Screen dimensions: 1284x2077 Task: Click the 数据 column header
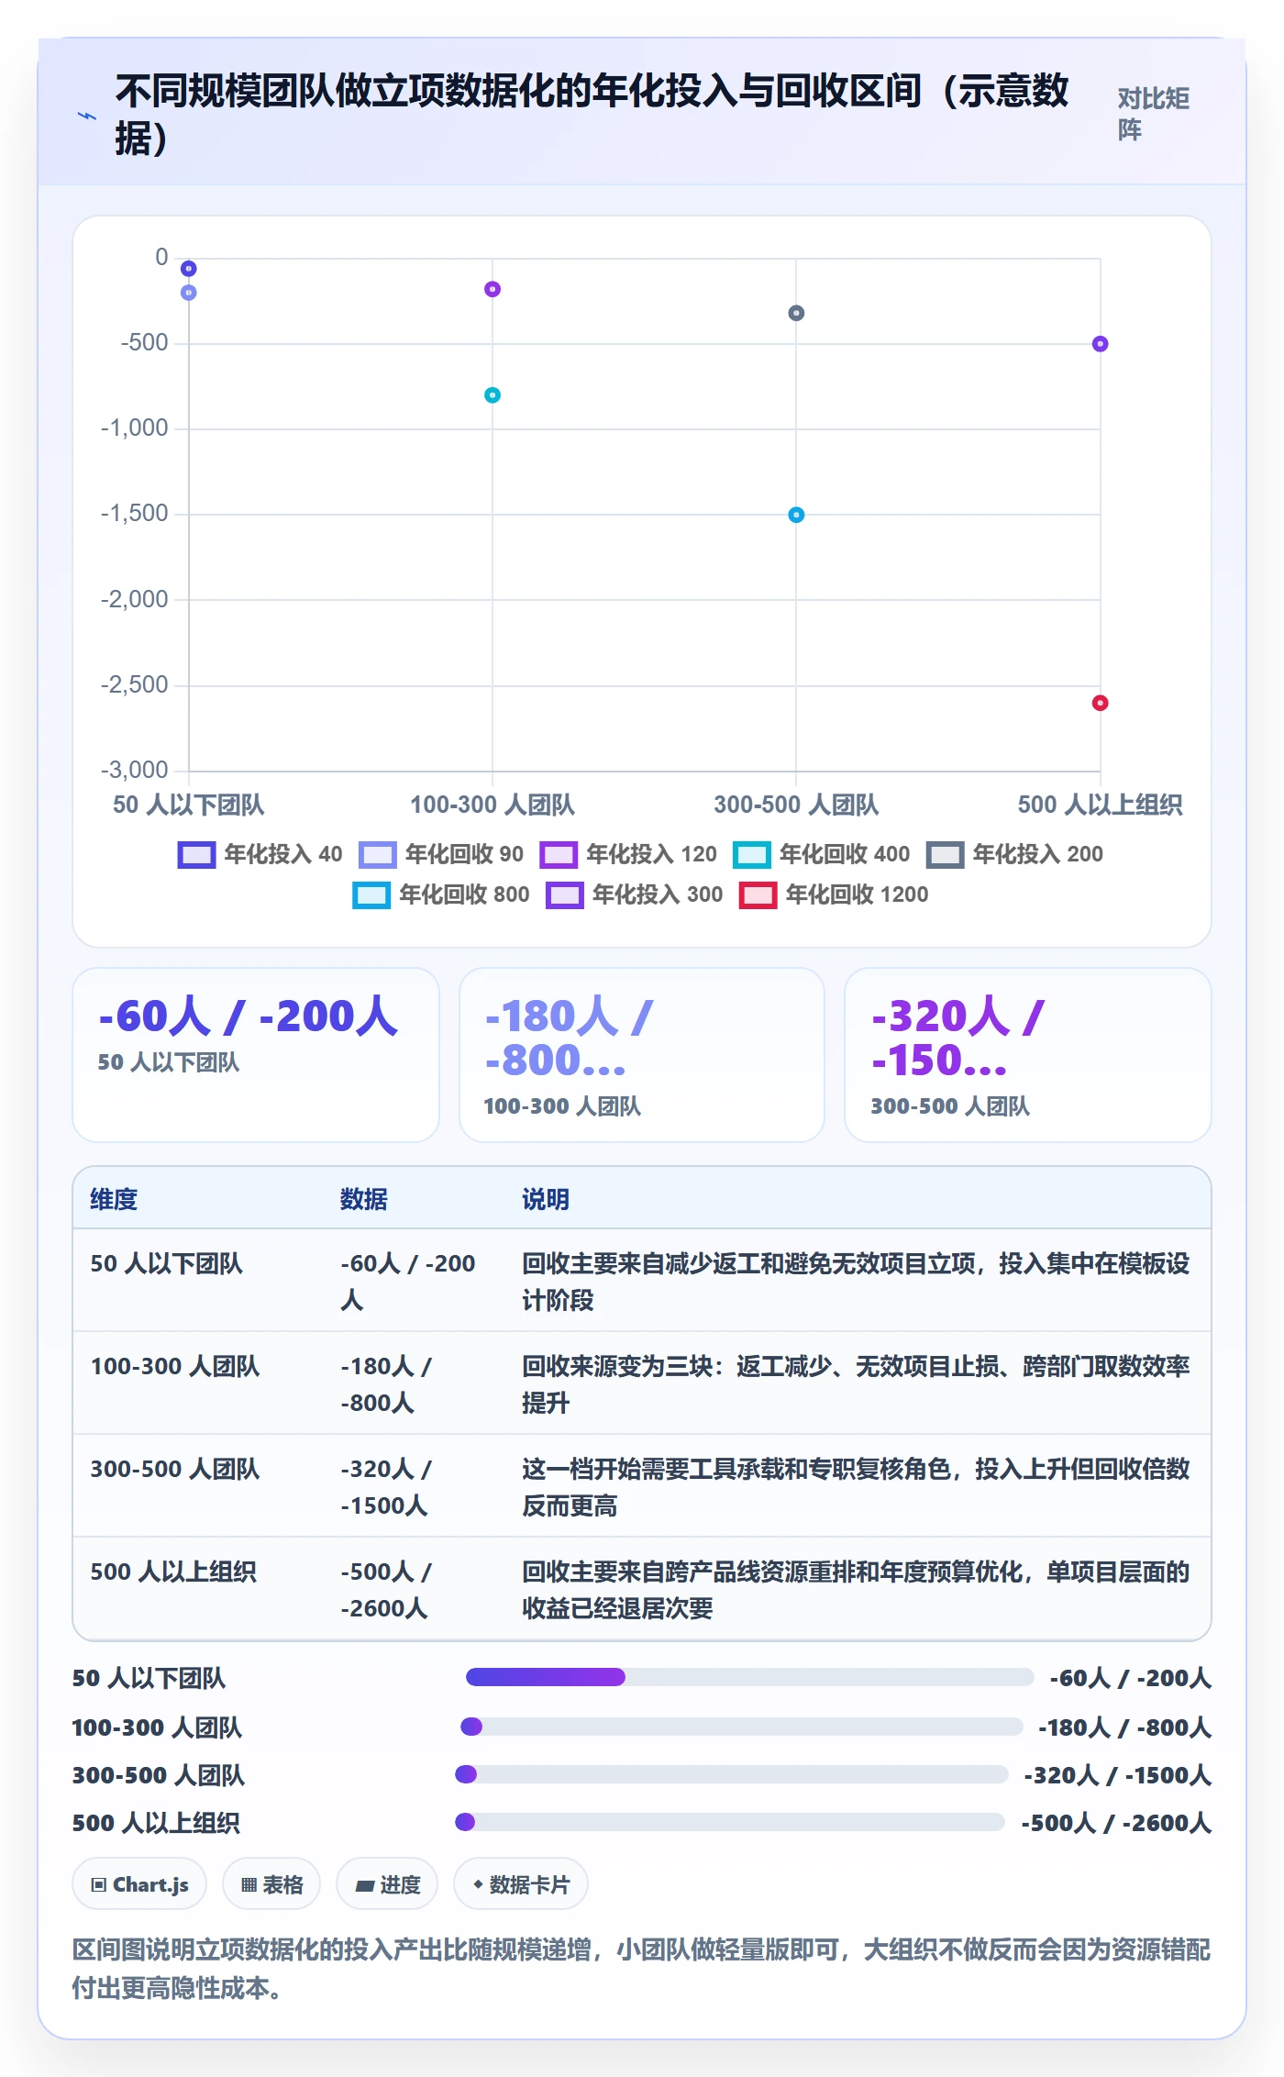pos(364,1199)
